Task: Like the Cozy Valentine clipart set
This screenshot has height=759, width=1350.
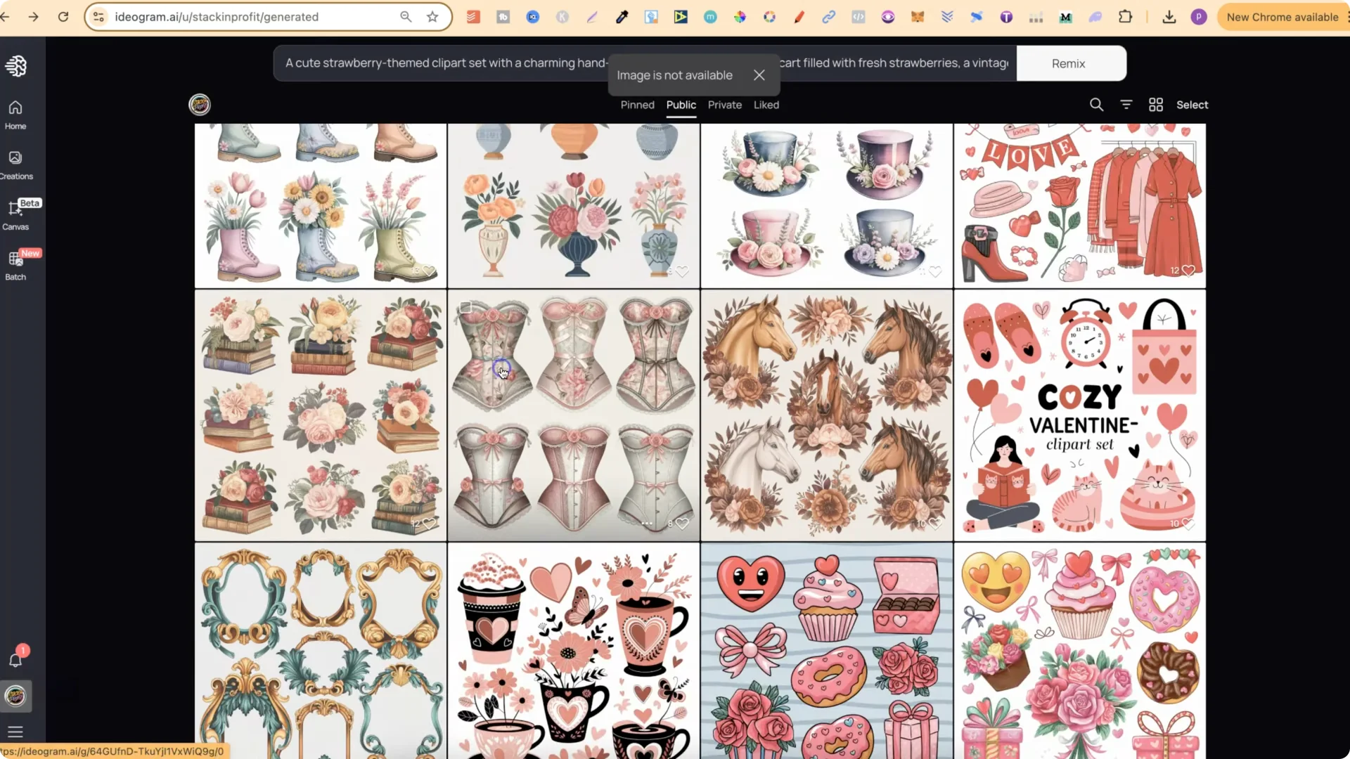Action: (1188, 524)
